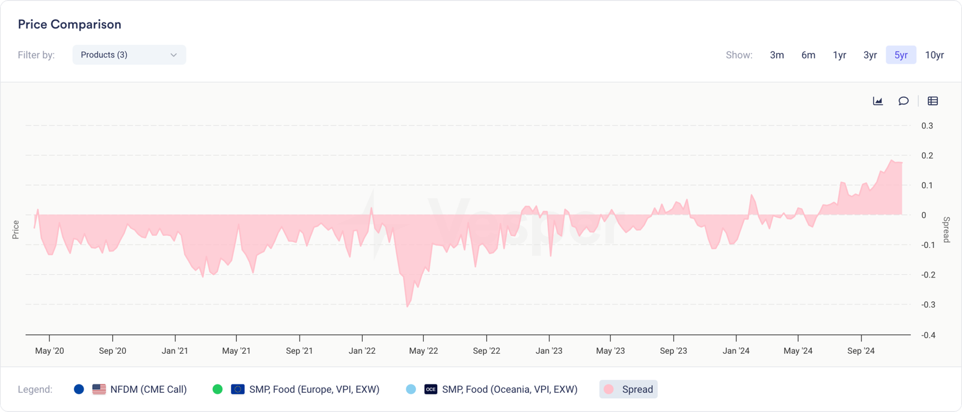962x412 pixels.
Task: Toggle SMP, Food (Oceania, VPI, EXW) series
Action: pyautogui.click(x=509, y=389)
